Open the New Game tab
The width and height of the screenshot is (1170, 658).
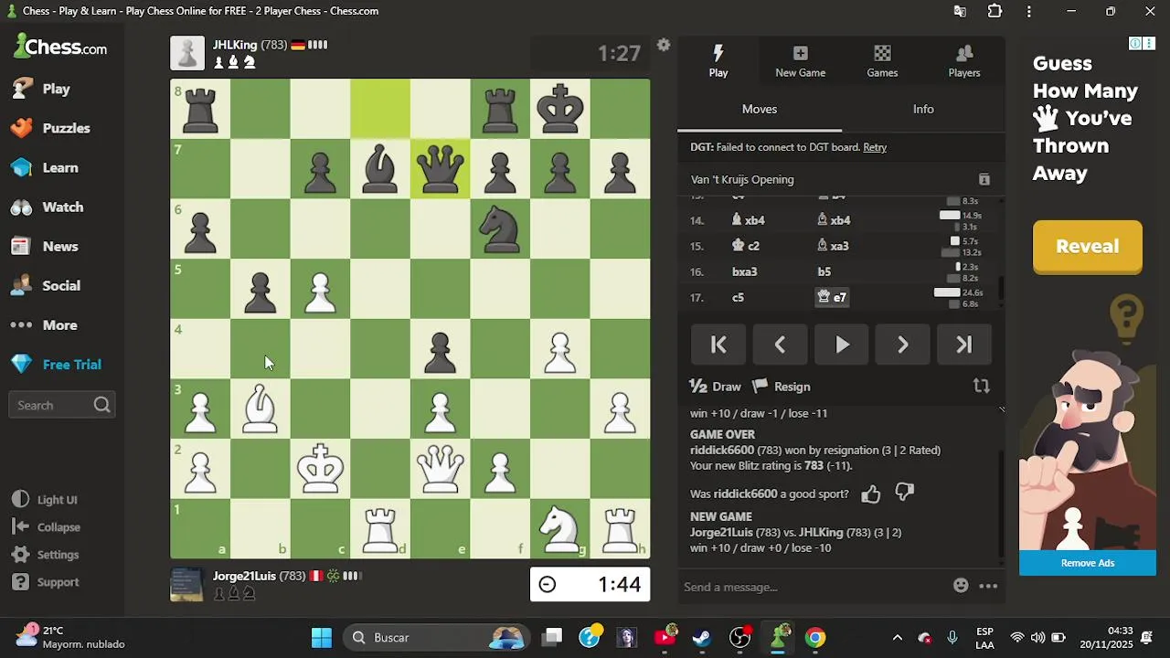click(x=800, y=61)
